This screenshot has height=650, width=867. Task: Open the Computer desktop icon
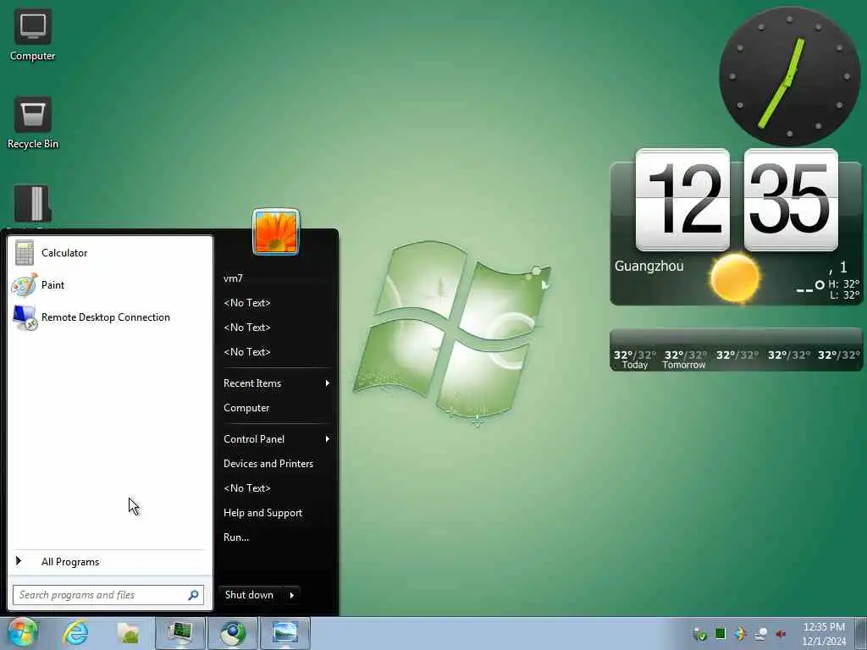pyautogui.click(x=33, y=36)
